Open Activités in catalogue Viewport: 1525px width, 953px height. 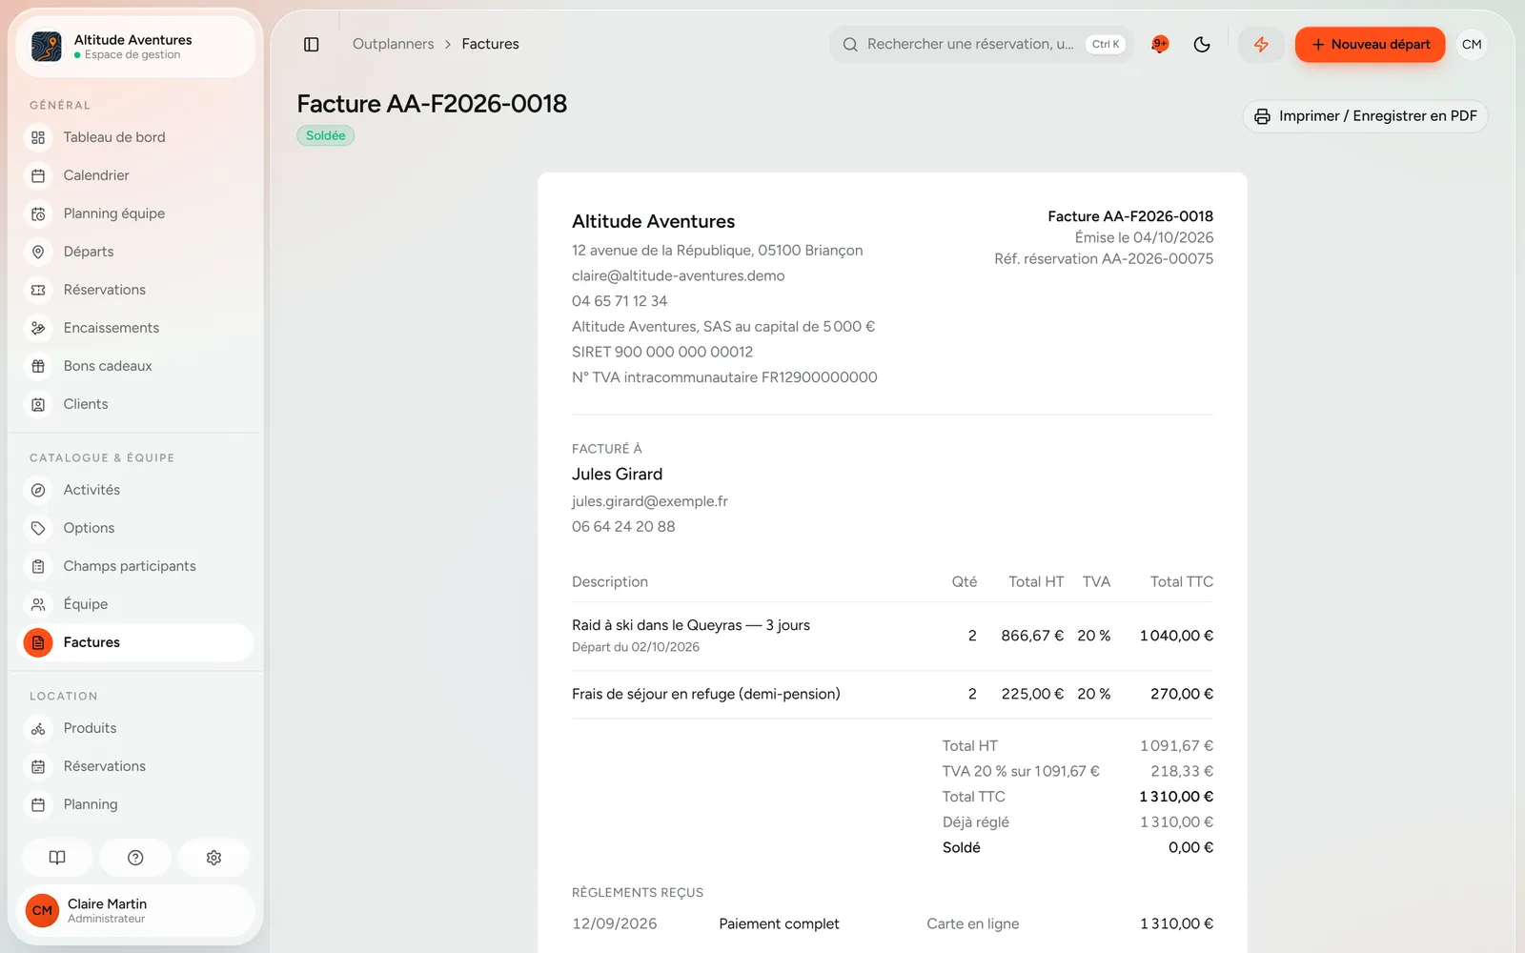(137, 490)
